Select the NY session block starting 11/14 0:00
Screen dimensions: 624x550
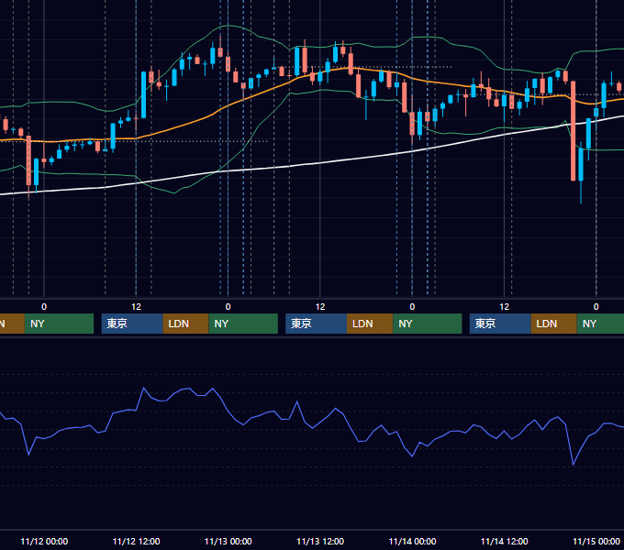pyautogui.click(x=428, y=324)
